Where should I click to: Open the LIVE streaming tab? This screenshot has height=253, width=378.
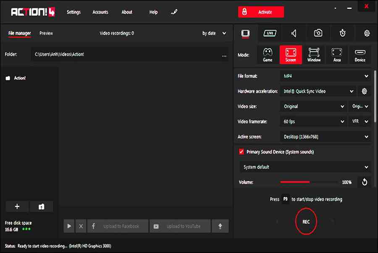tap(270, 33)
